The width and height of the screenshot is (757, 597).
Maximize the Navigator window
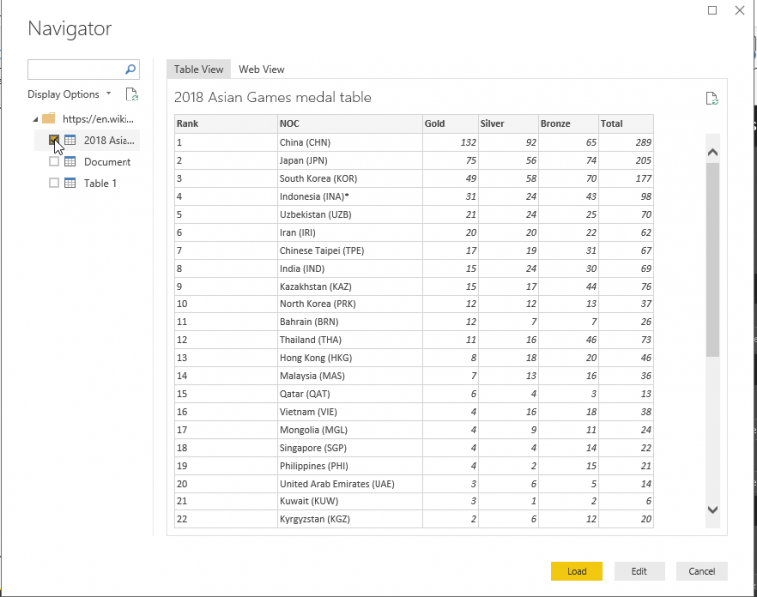click(712, 10)
